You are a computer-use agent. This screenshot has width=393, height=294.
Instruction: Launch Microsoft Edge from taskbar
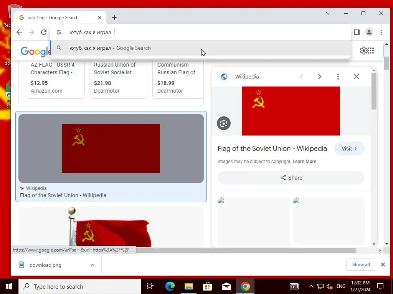coord(170,286)
